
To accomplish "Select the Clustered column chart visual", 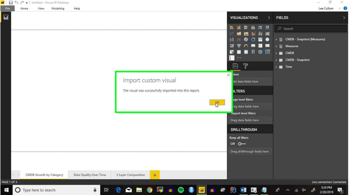I will (x=253, y=27).
